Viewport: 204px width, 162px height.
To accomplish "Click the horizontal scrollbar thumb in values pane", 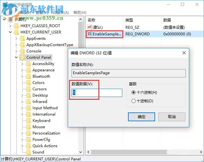I will pyautogui.click(x=129, y=152).
